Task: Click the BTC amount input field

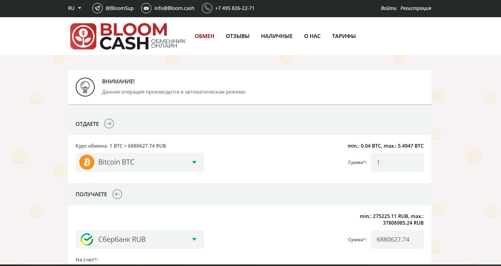Action: click(x=397, y=162)
